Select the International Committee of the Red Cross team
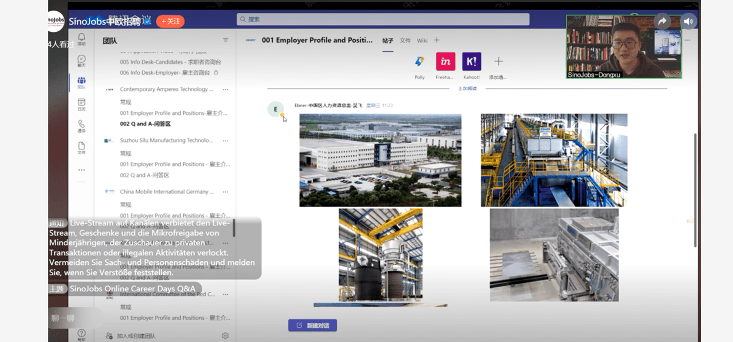The height and width of the screenshot is (342, 733). [x=168, y=295]
